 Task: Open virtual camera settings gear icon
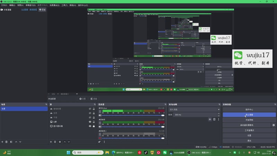[x=274, y=125]
